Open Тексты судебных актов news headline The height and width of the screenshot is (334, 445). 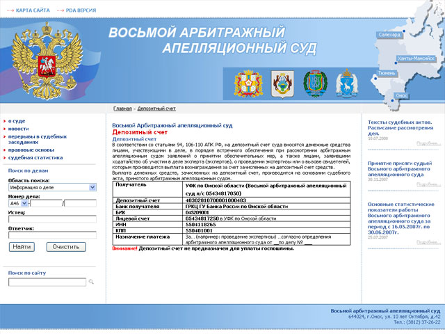(400, 128)
